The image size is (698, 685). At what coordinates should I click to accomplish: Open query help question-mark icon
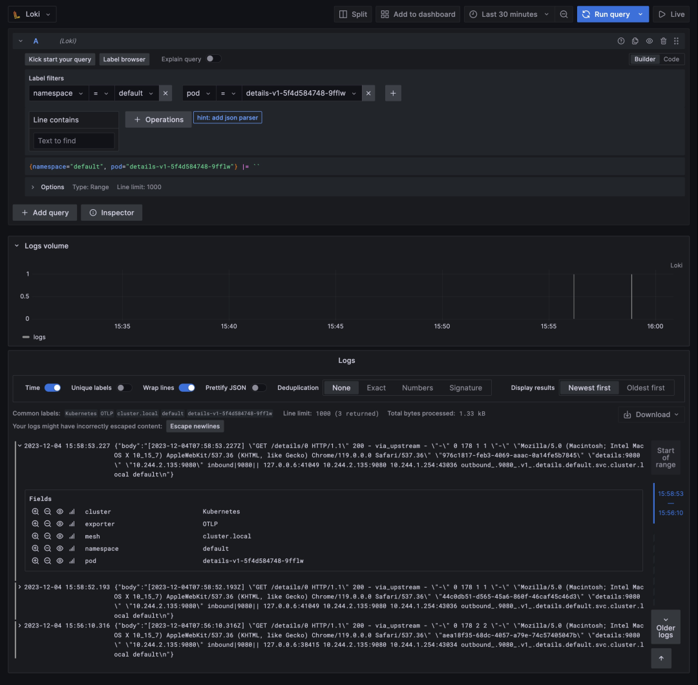pyautogui.click(x=621, y=41)
